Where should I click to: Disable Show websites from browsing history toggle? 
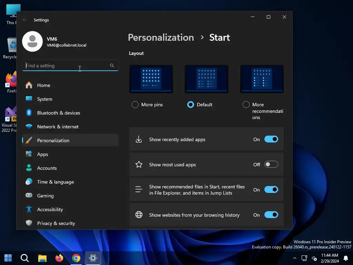[x=271, y=215]
